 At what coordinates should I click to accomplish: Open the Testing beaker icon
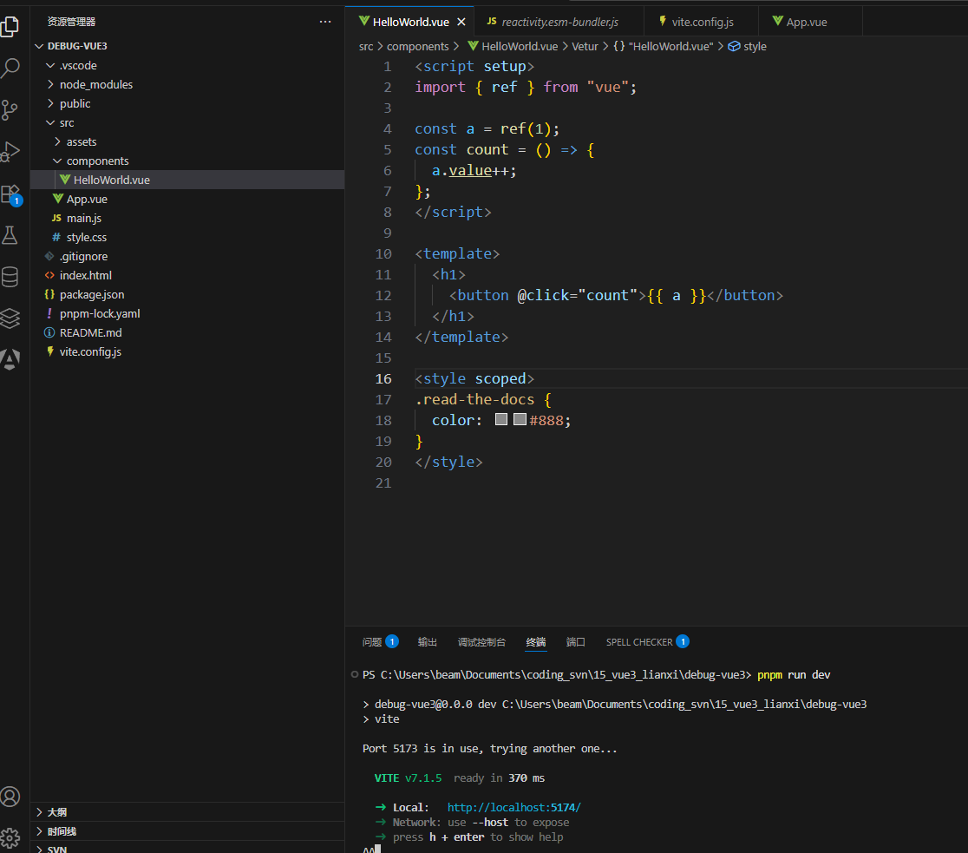(11, 234)
